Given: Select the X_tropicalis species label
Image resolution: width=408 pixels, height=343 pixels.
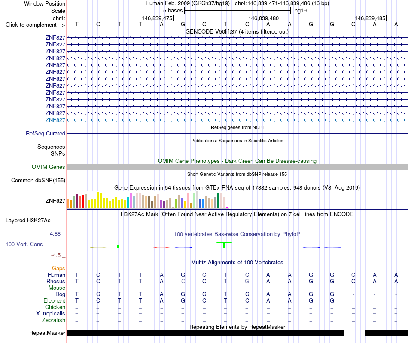Looking at the screenshot, I should click(51, 314).
